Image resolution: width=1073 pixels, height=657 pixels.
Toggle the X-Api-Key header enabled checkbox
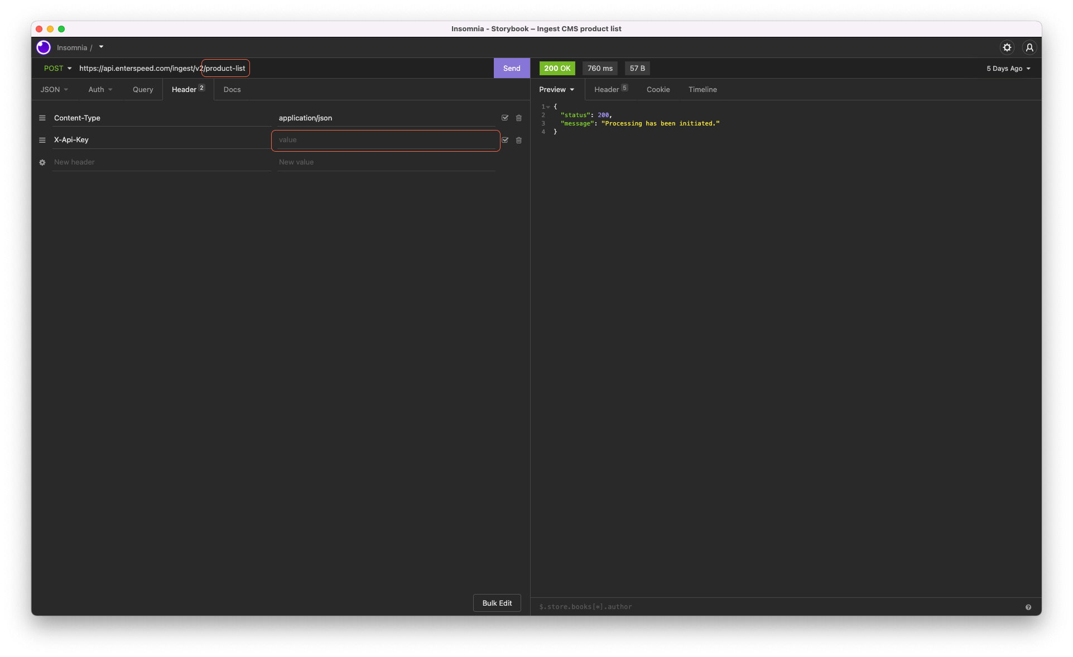(505, 140)
